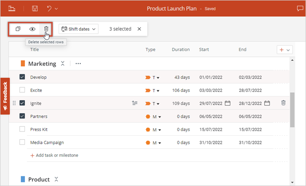The image size is (306, 186).
Task: Delete the Ignite row with trash icon
Action: tap(283, 102)
